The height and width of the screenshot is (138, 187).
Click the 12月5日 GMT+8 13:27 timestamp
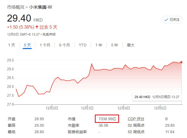23,34
